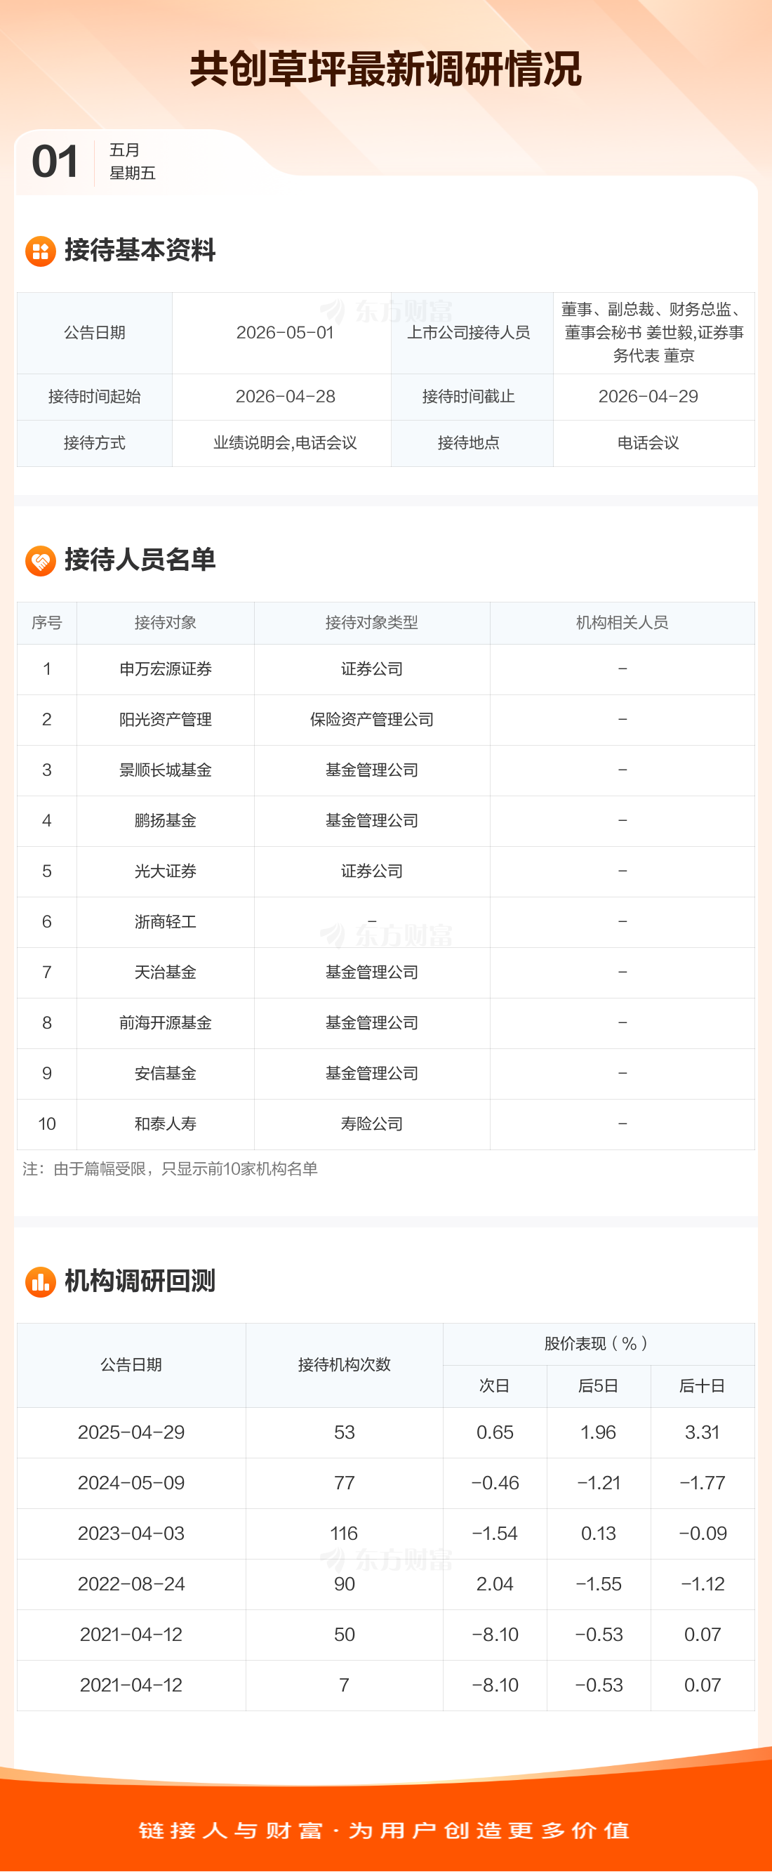Click the footer slogan 链接人与财富
The height and width of the screenshot is (1872, 772).
(x=232, y=1831)
